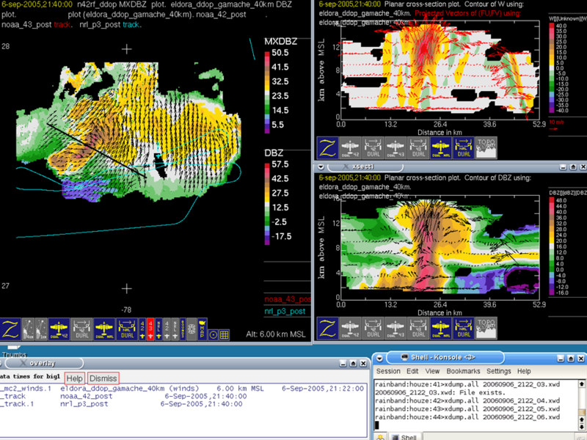The height and width of the screenshot is (440, 587).
Task: Click the circular target icon in the main map toolbar
Action: tap(214, 334)
